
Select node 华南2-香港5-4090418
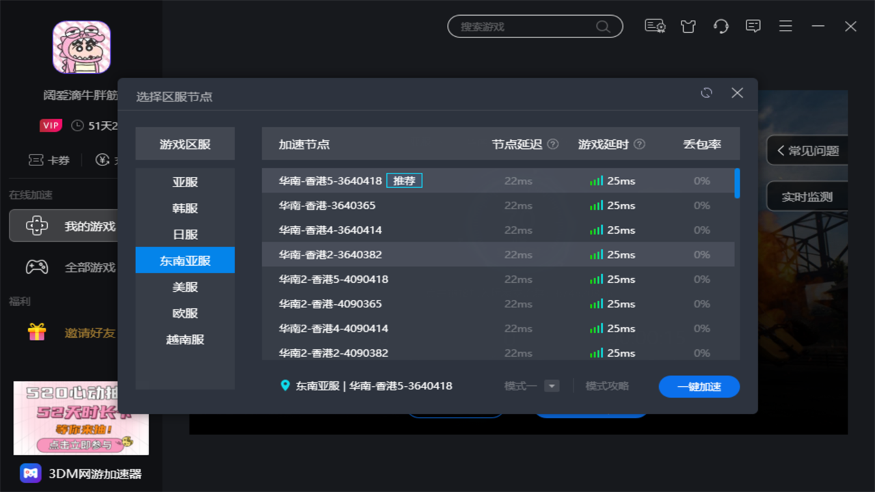[x=498, y=279]
